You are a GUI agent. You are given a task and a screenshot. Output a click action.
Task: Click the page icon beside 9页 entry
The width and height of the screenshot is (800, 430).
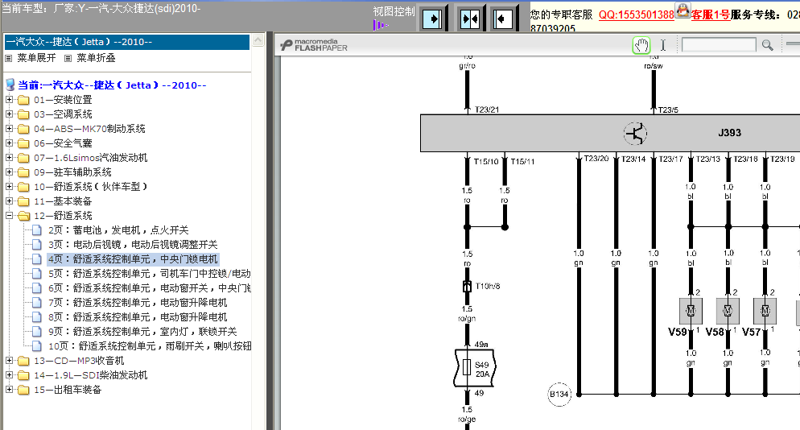(37, 332)
